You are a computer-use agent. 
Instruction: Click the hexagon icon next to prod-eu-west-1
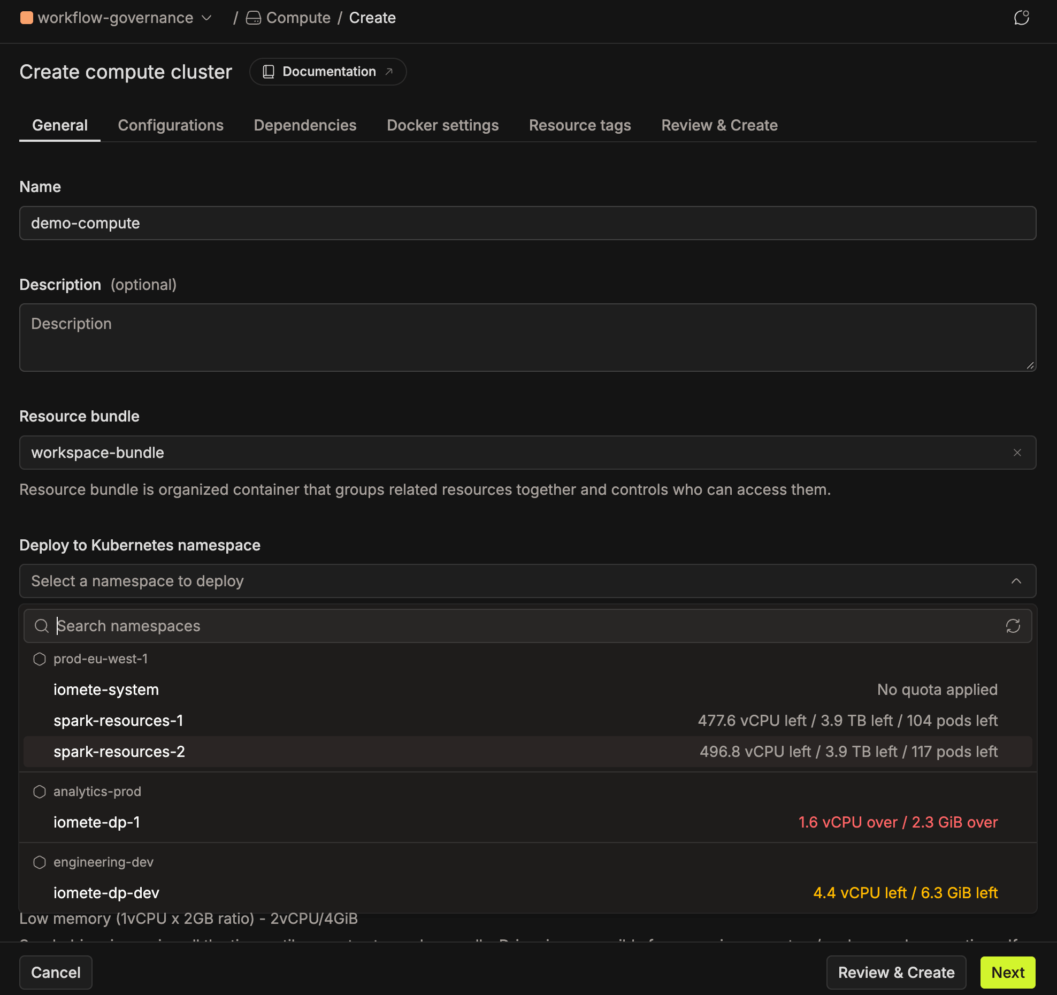40,659
